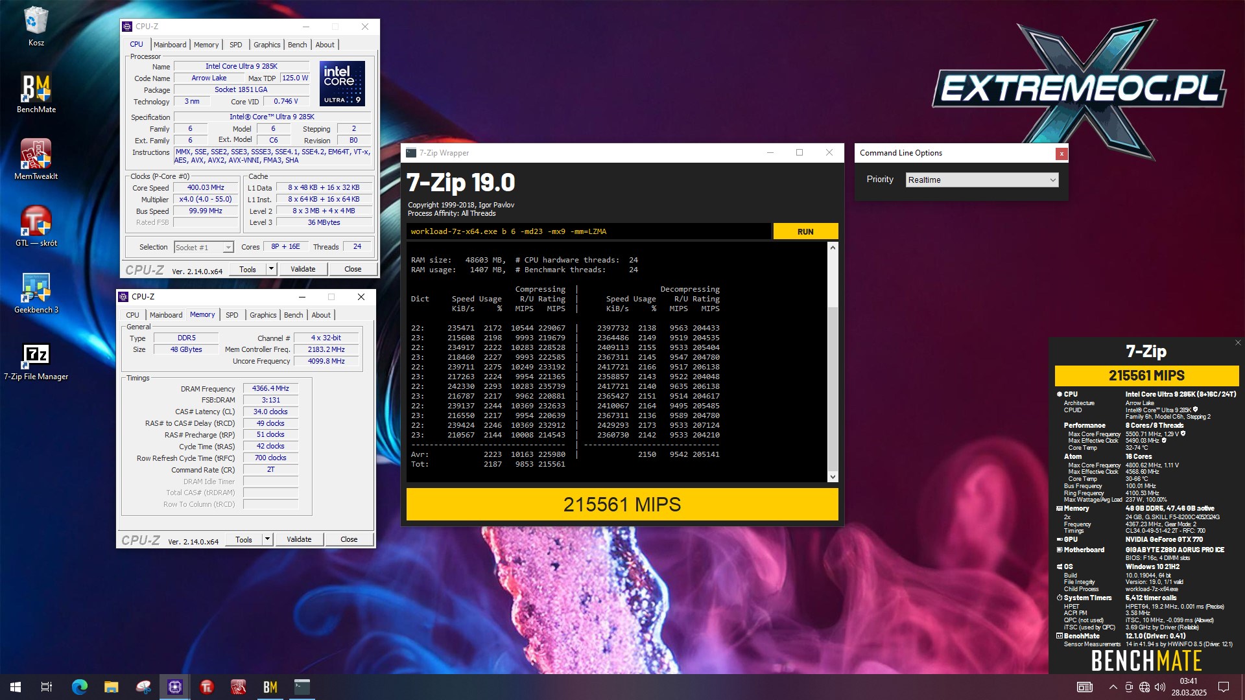Open SPD tab in lower CPU-Z window
This screenshot has width=1245, height=700.
pyautogui.click(x=232, y=315)
